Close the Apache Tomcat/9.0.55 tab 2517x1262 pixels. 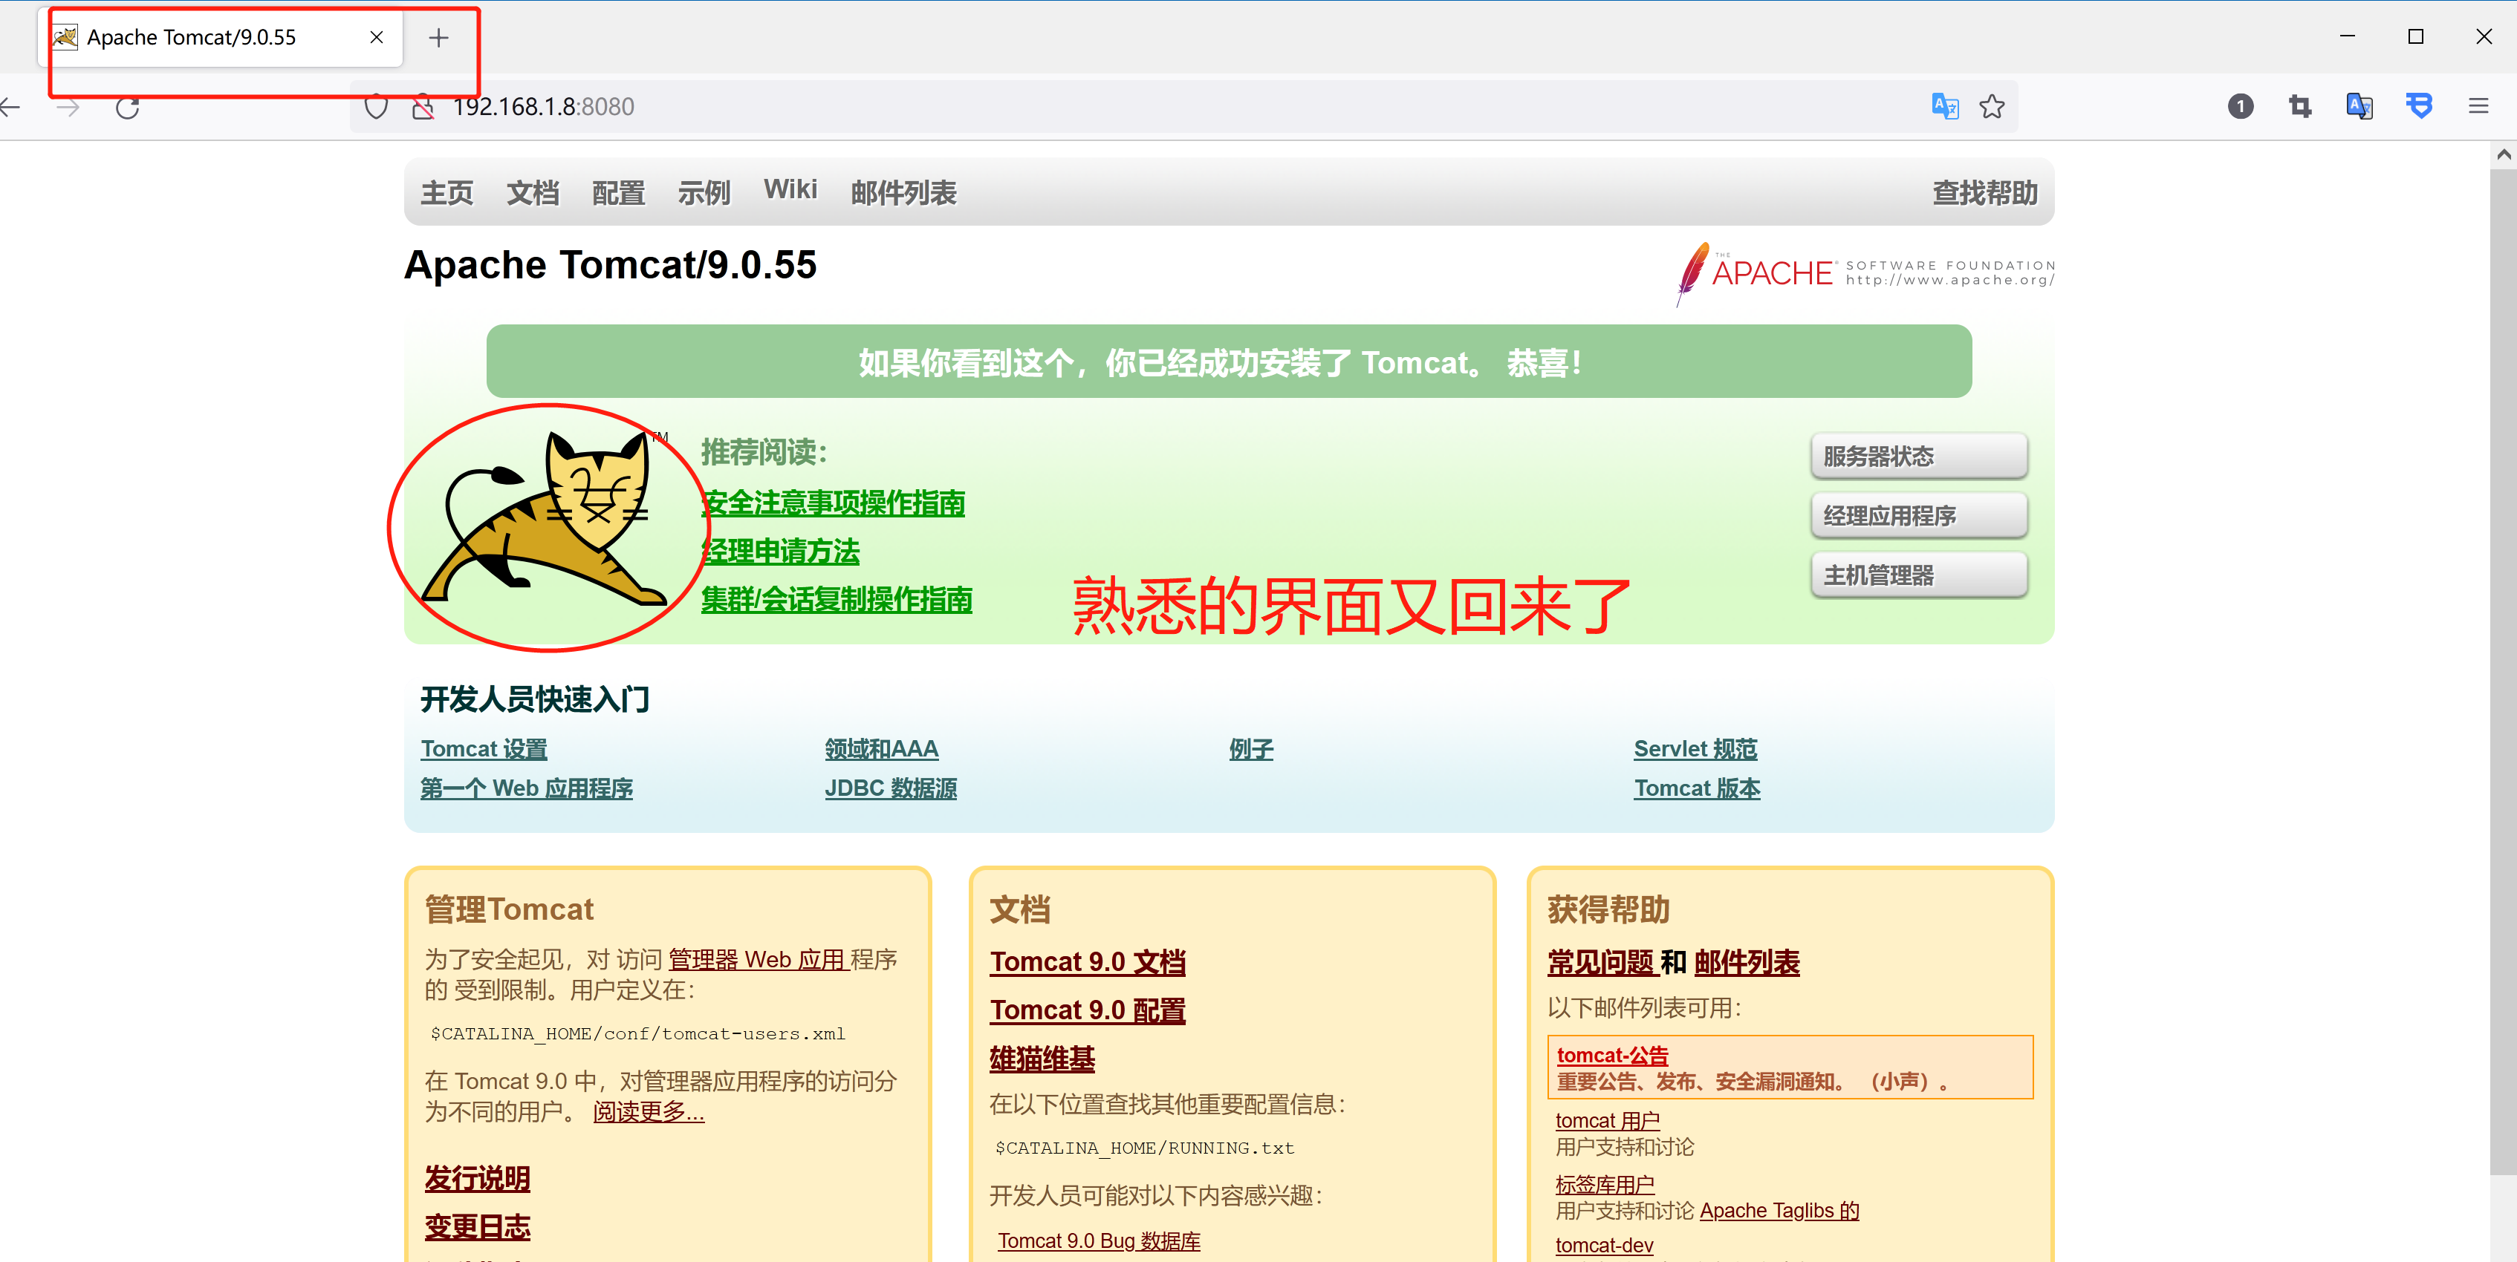(376, 37)
